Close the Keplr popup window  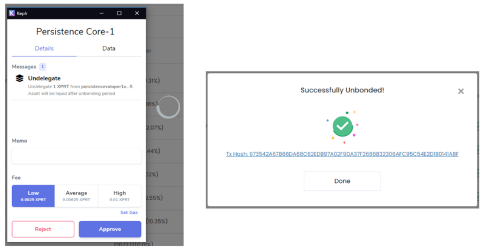tap(137, 13)
